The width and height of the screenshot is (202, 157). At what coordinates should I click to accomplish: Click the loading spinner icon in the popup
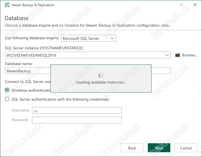pos(101,75)
